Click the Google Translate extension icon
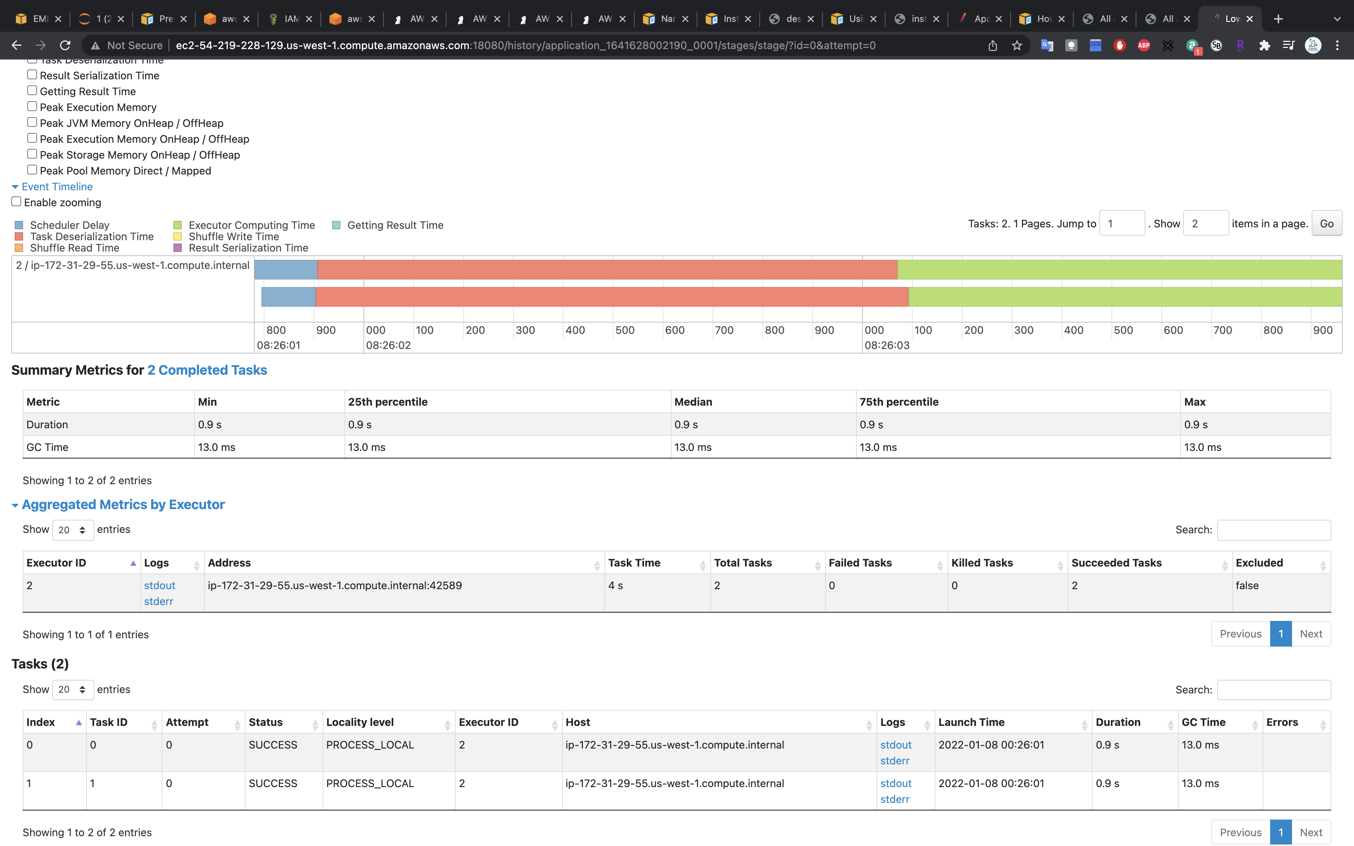Screen dimensions: 1354x846 click(x=1047, y=45)
